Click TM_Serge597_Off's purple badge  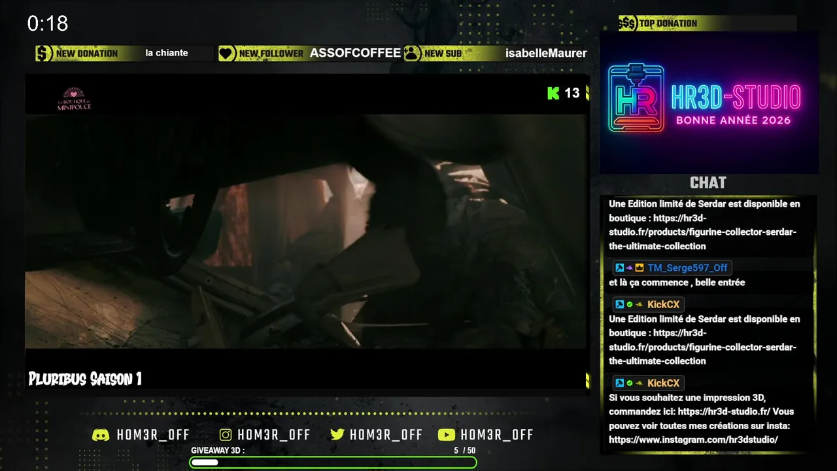click(629, 268)
